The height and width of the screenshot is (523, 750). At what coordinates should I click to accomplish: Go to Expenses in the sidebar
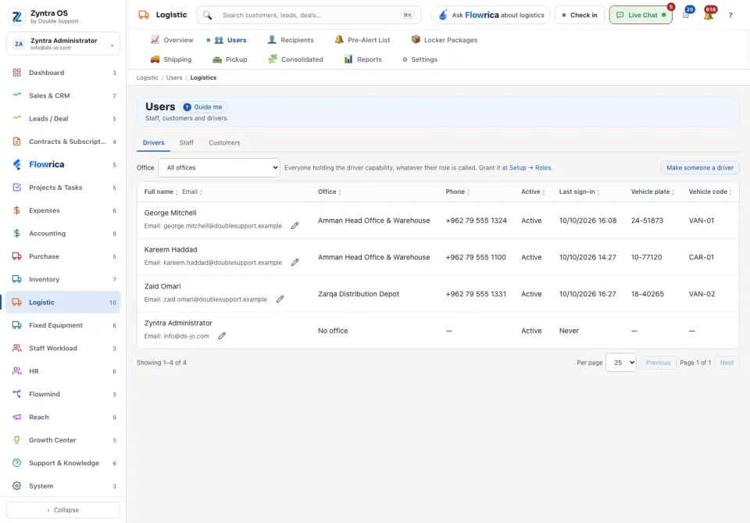[x=63, y=210]
